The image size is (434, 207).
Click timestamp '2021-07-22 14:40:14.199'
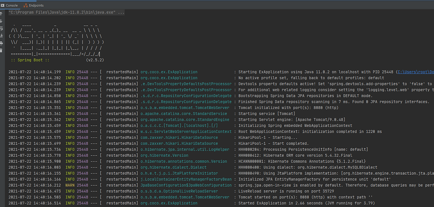[x=35, y=72]
